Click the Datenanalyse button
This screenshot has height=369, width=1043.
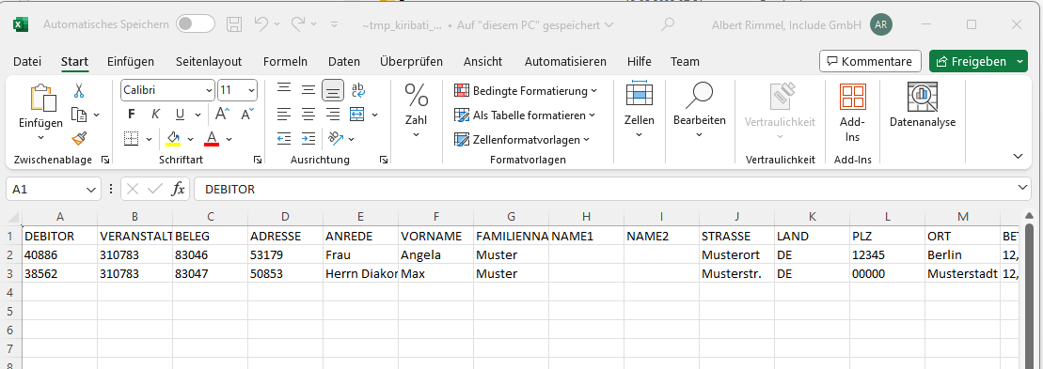[923, 106]
